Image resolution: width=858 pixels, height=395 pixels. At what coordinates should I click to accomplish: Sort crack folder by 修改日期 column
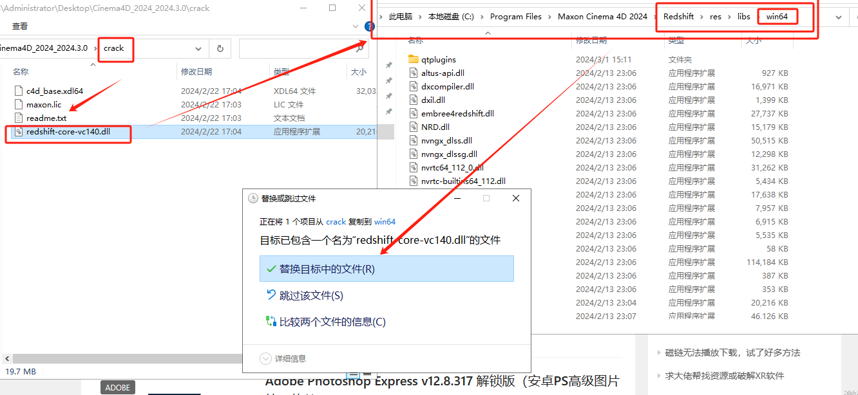[x=196, y=72]
